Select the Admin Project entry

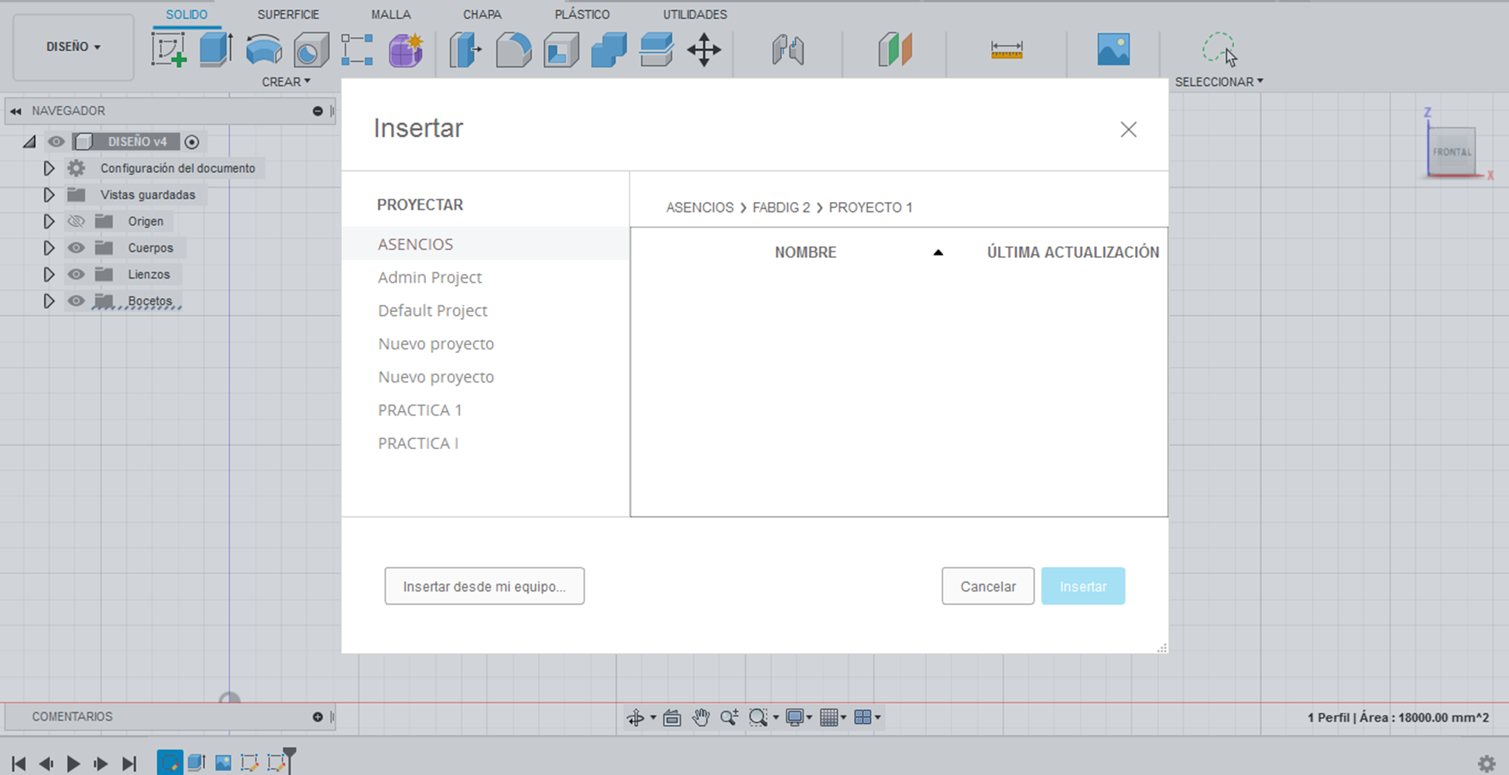[430, 277]
